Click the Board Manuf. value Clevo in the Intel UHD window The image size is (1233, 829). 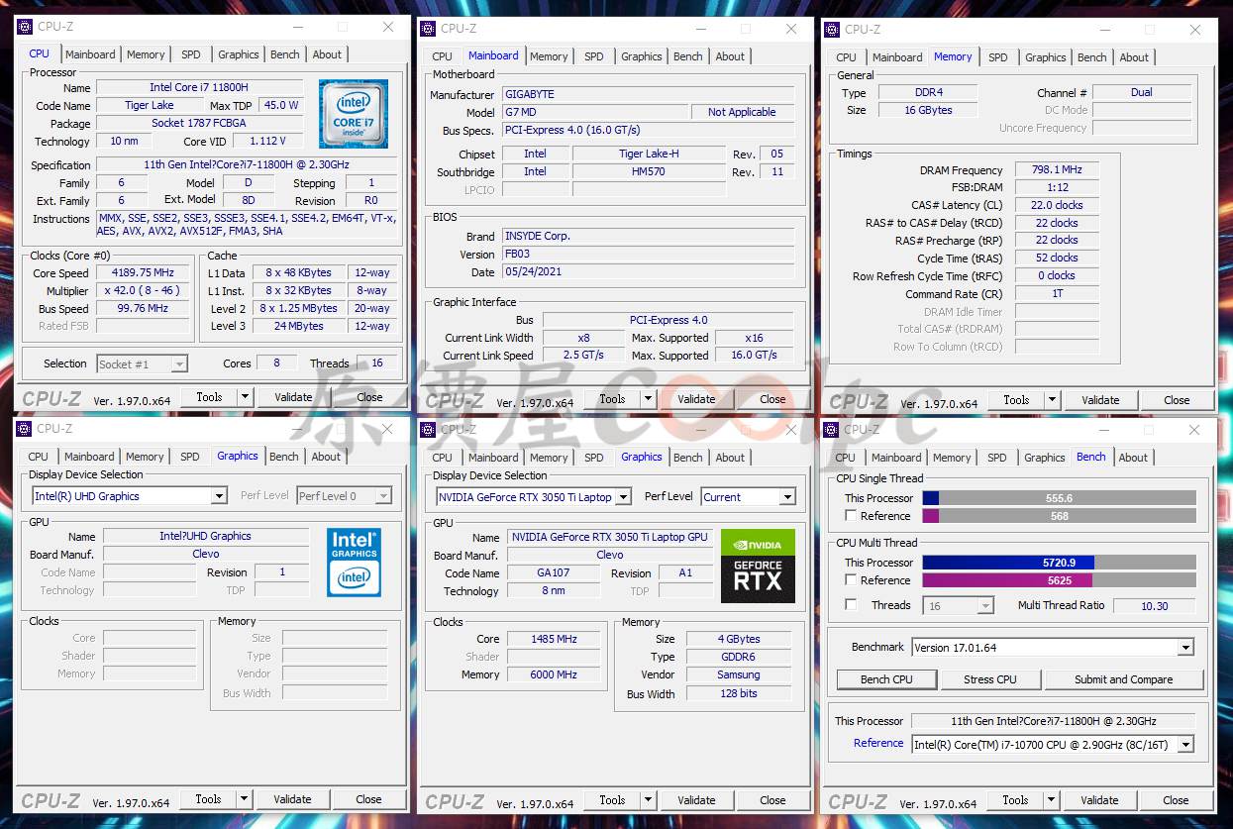(x=206, y=554)
